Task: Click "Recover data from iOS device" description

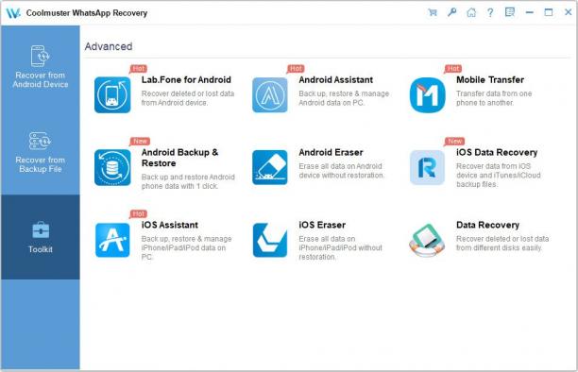Action: point(499,175)
